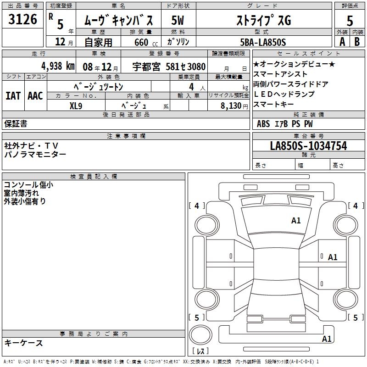Click the seating capacity 4人
This screenshot has width=367, height=367.
pos(197,87)
